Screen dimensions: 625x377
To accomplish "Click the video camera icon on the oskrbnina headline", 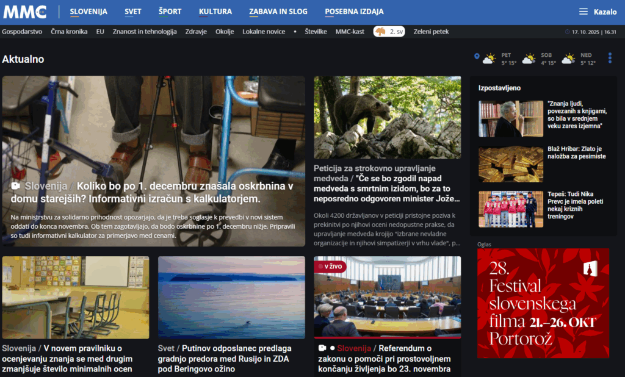I will 16,185.
